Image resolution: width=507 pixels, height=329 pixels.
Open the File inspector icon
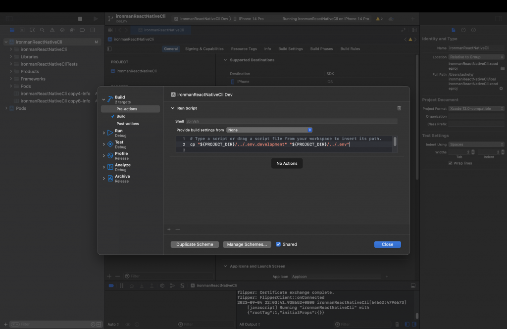454,30
